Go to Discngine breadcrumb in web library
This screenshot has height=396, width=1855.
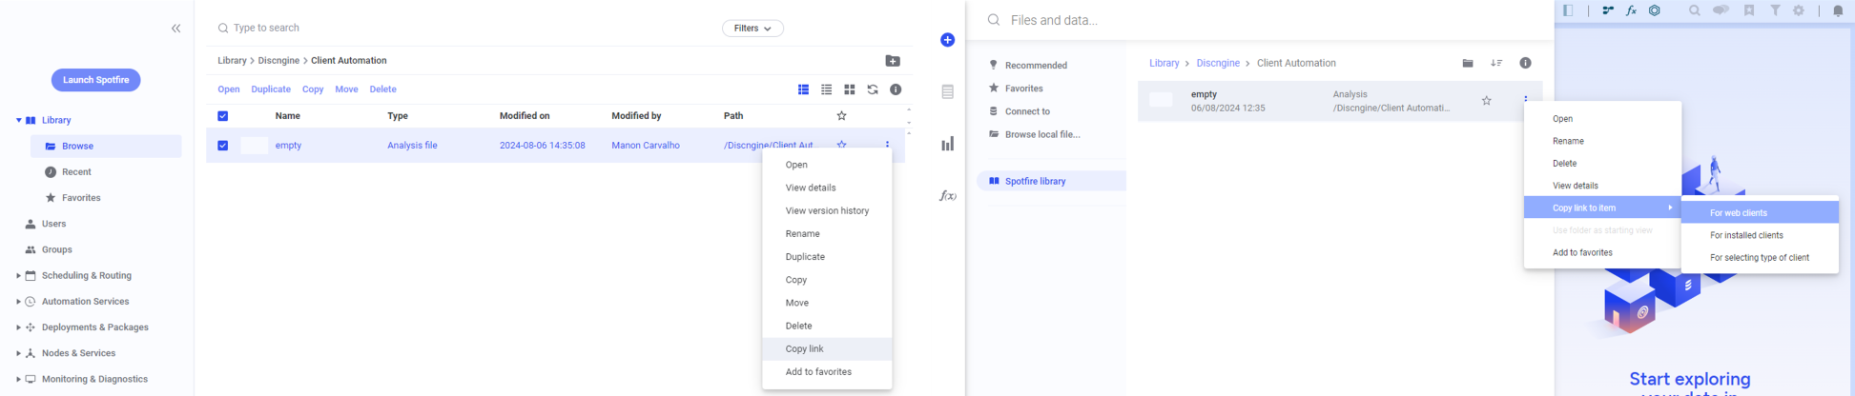click(280, 61)
